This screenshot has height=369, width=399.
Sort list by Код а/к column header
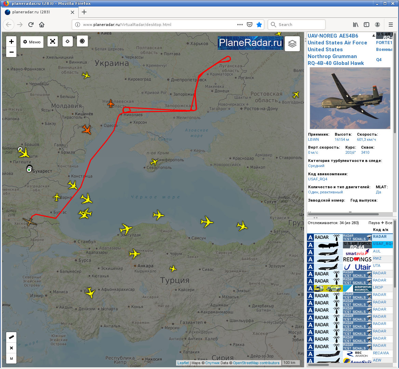pyautogui.click(x=381, y=230)
